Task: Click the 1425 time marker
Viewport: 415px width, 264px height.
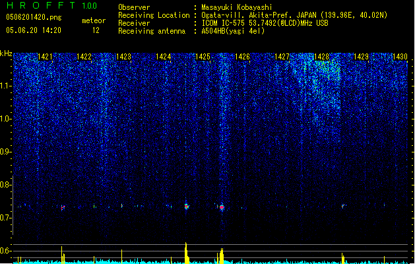Action: pos(203,57)
